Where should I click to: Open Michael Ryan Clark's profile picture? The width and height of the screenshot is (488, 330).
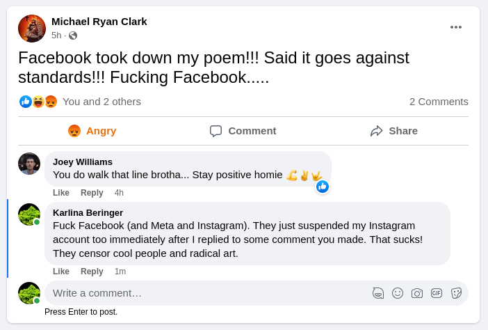(x=32, y=29)
